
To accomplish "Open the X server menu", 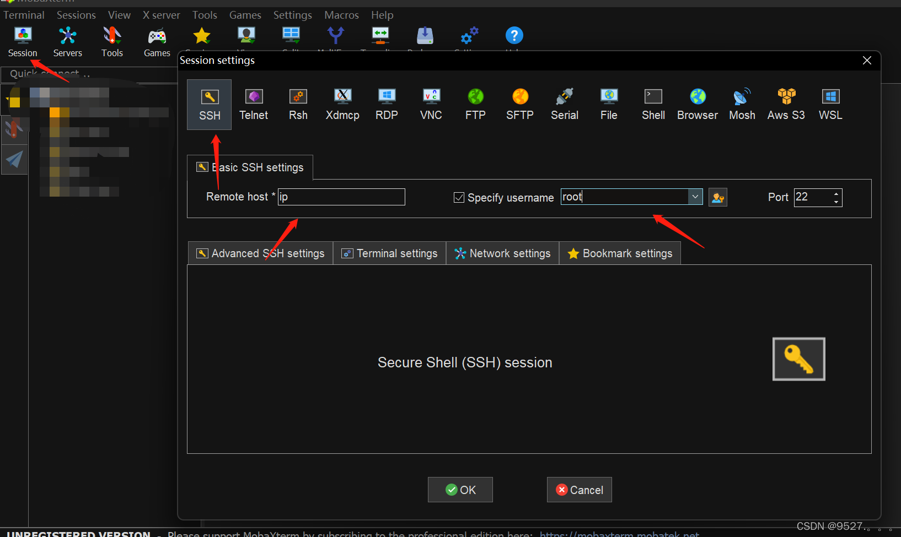I will 162,15.
